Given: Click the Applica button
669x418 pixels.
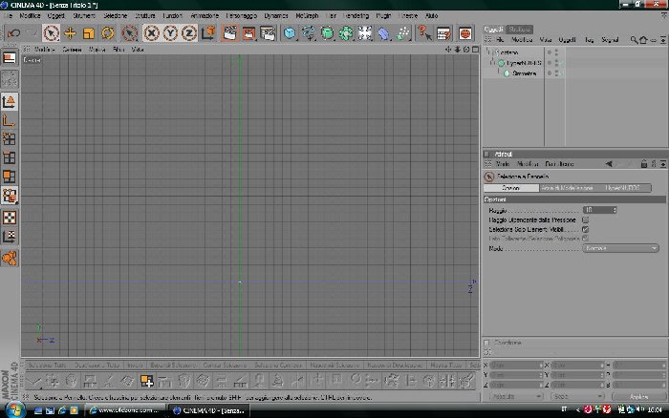Looking at the screenshot, I should tap(638, 397).
